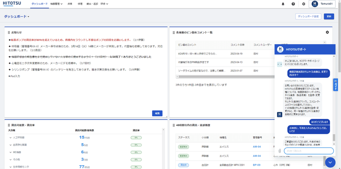Click the ステータス column header
Image resolution: width=341 pixels, height=169 pixels.
click(184, 138)
